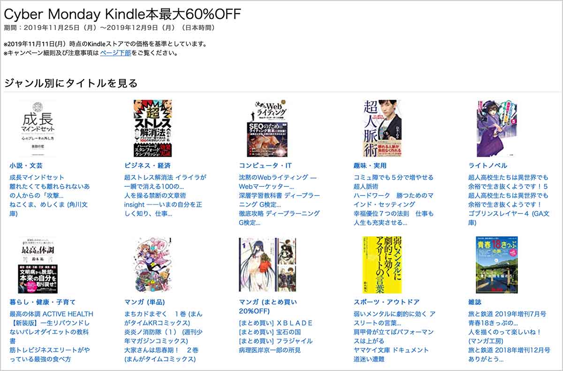Open the 沈黙のWebライティング cover thumbnail

(267, 128)
